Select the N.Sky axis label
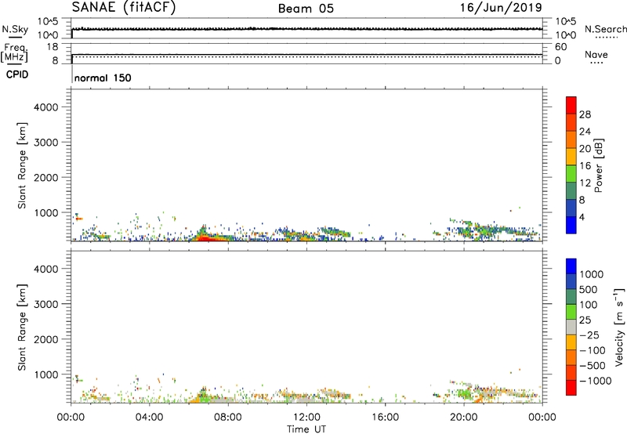The height and width of the screenshot is (434, 627). point(15,30)
